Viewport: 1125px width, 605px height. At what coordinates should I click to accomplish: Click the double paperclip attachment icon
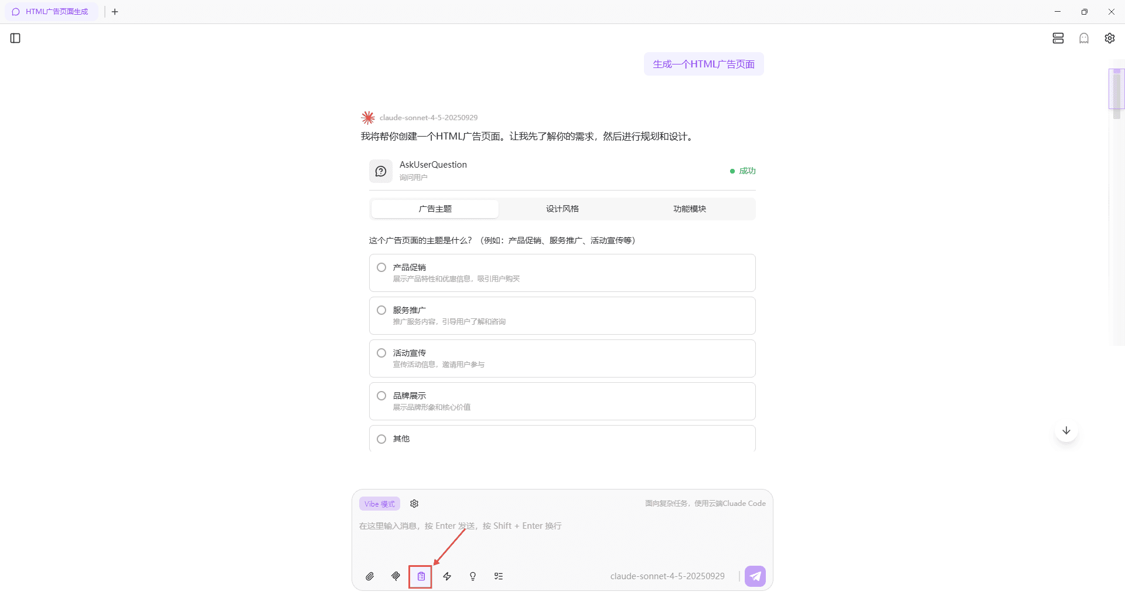(x=396, y=576)
